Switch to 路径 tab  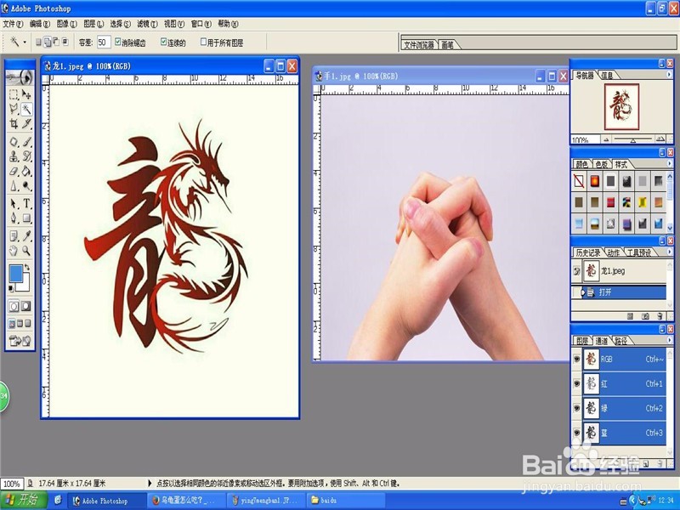coord(621,341)
